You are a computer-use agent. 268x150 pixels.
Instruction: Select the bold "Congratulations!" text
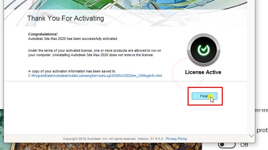(43, 34)
